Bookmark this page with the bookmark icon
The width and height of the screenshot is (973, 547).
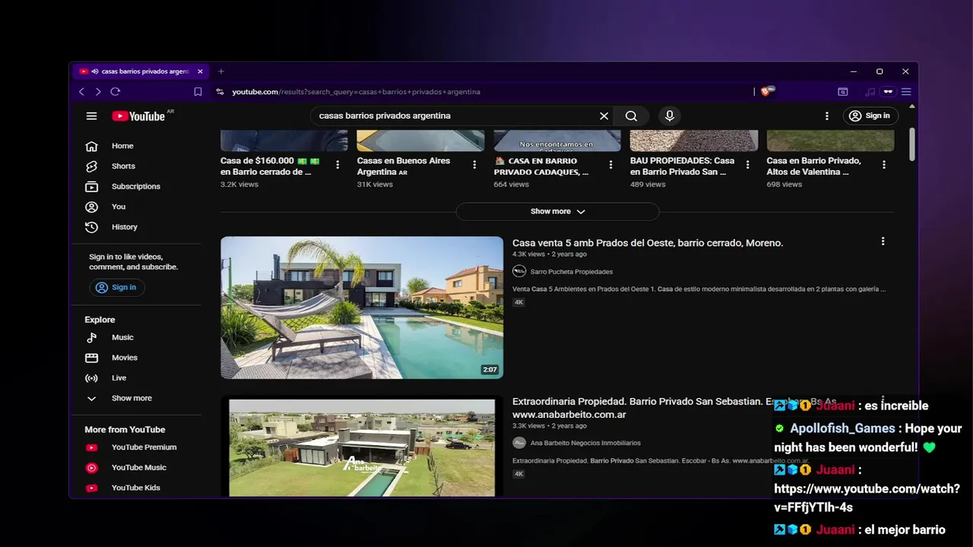pos(198,92)
